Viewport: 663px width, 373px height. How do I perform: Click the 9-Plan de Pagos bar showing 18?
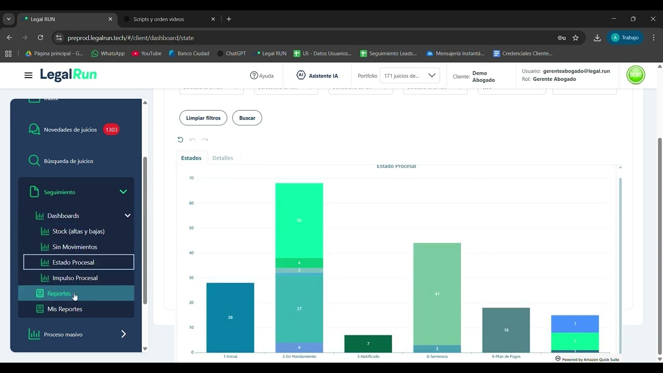pos(506,330)
